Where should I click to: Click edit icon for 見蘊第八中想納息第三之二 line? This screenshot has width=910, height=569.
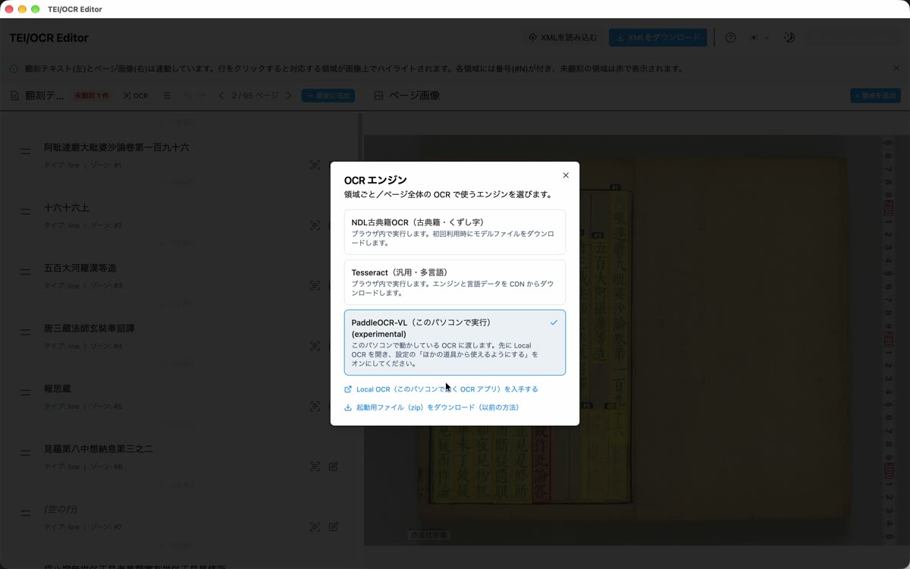[x=333, y=467]
